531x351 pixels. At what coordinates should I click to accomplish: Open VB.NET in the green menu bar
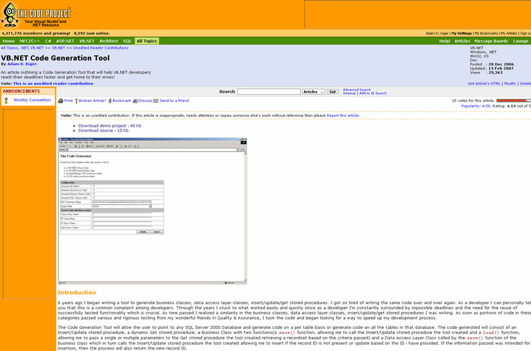coord(87,41)
